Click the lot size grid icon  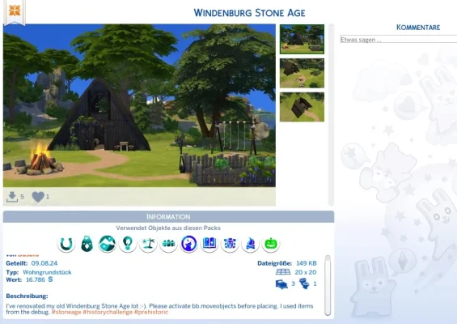[x=283, y=272]
